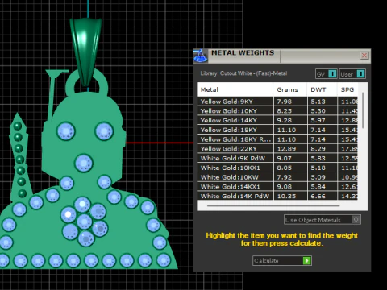This screenshot has height=290, width=387.
Task: Select the beaded rocket piece
Action: point(19,159)
